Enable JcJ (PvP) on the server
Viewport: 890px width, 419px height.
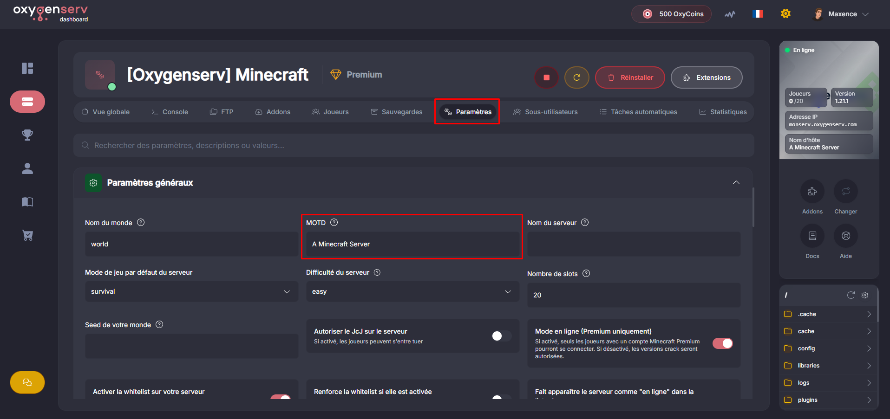click(501, 336)
